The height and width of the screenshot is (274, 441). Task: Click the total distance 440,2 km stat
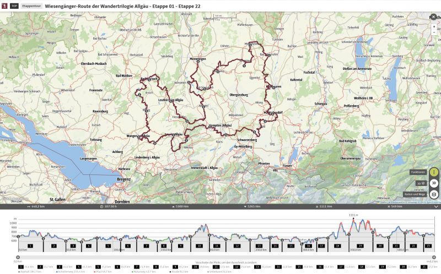pyautogui.click(x=36, y=206)
